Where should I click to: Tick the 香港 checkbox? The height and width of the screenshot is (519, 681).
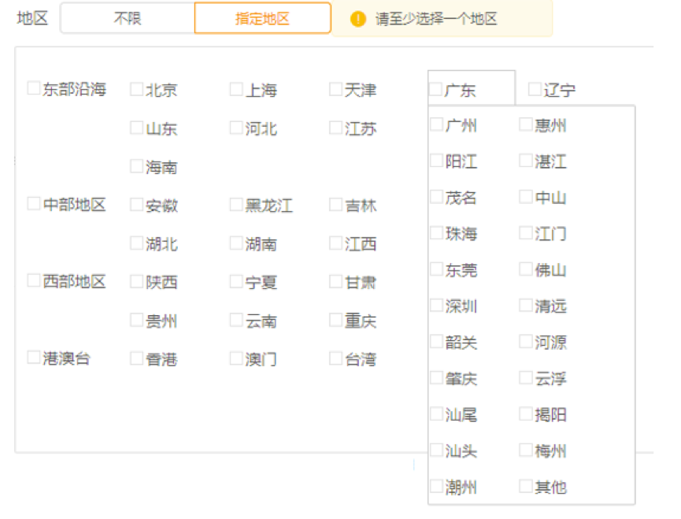click(x=136, y=358)
